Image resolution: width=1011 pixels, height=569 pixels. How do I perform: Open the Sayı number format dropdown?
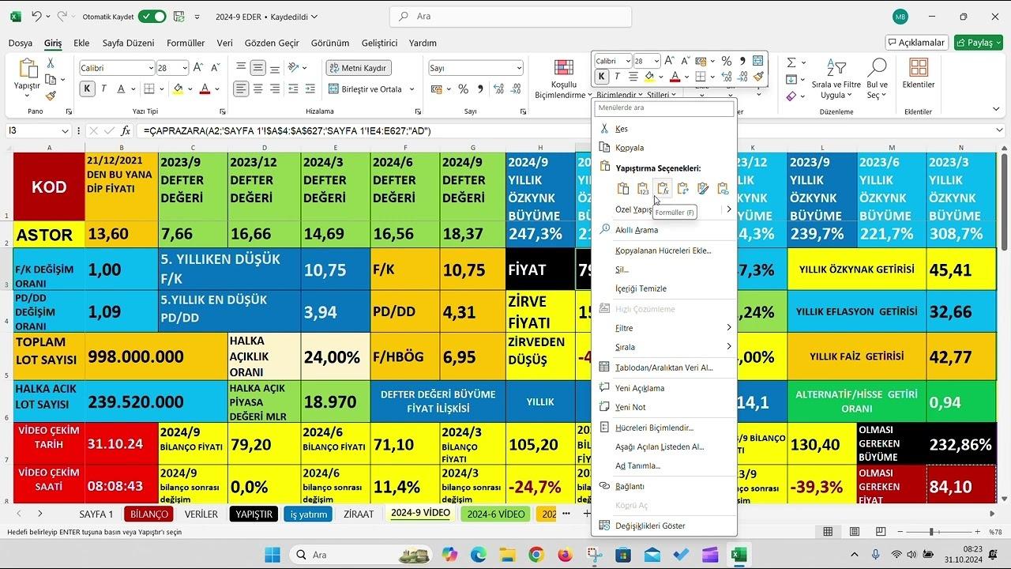518,68
